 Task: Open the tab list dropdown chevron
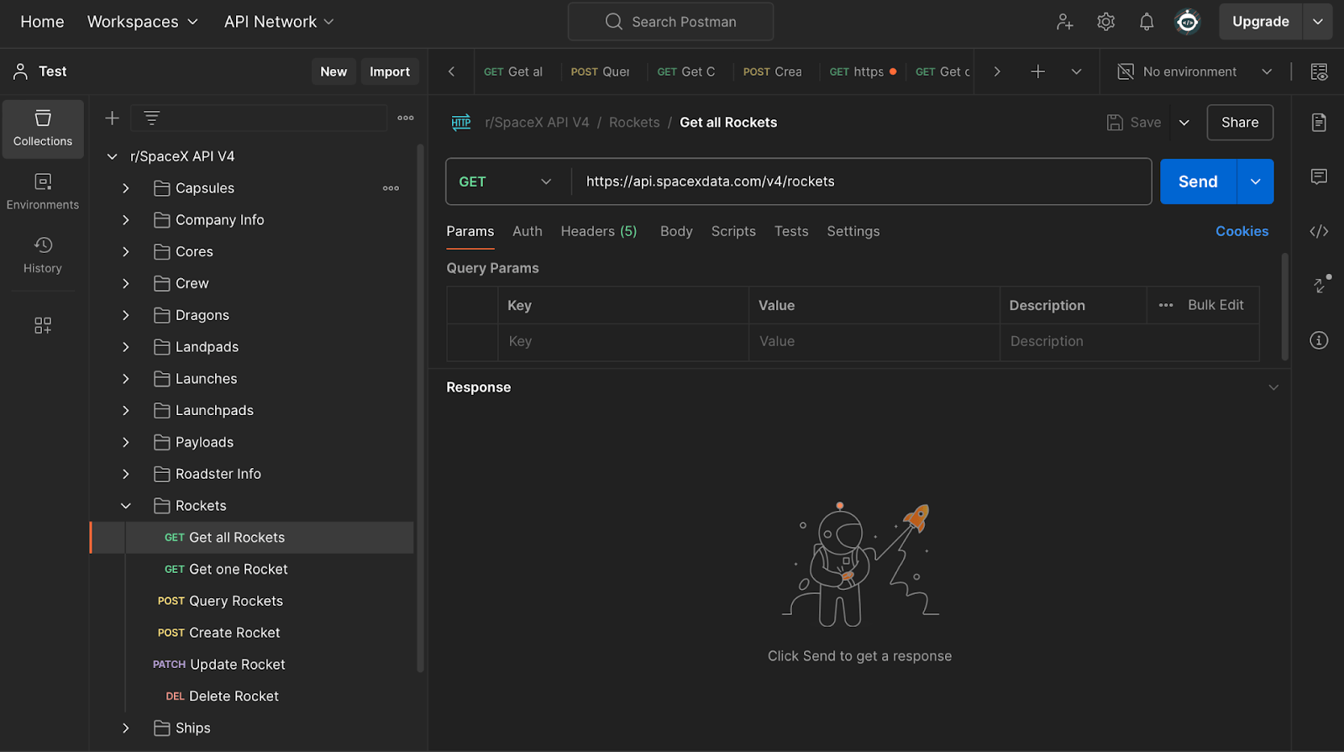coord(1076,71)
